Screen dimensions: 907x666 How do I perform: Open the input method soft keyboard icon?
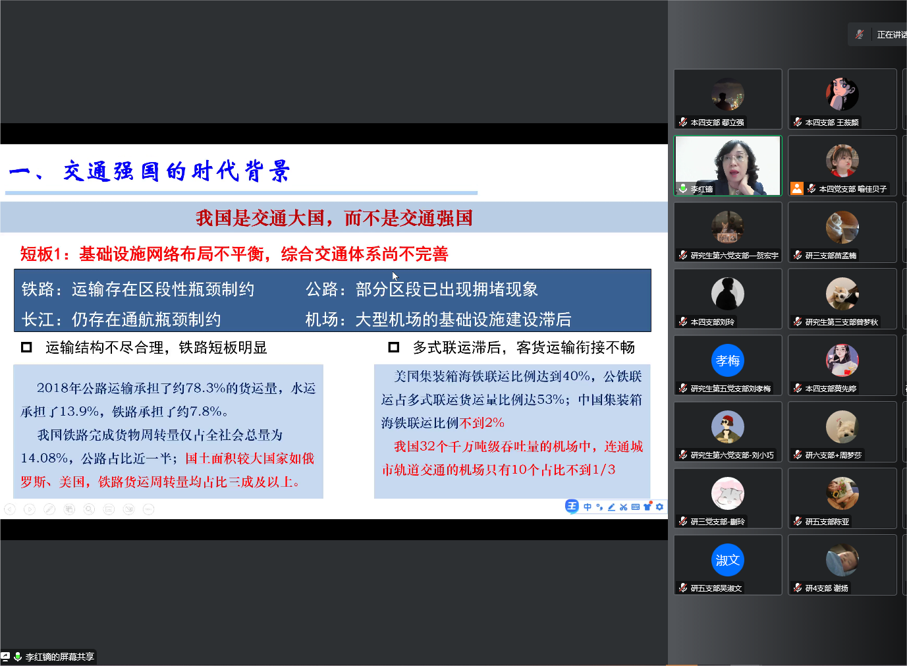click(x=635, y=507)
